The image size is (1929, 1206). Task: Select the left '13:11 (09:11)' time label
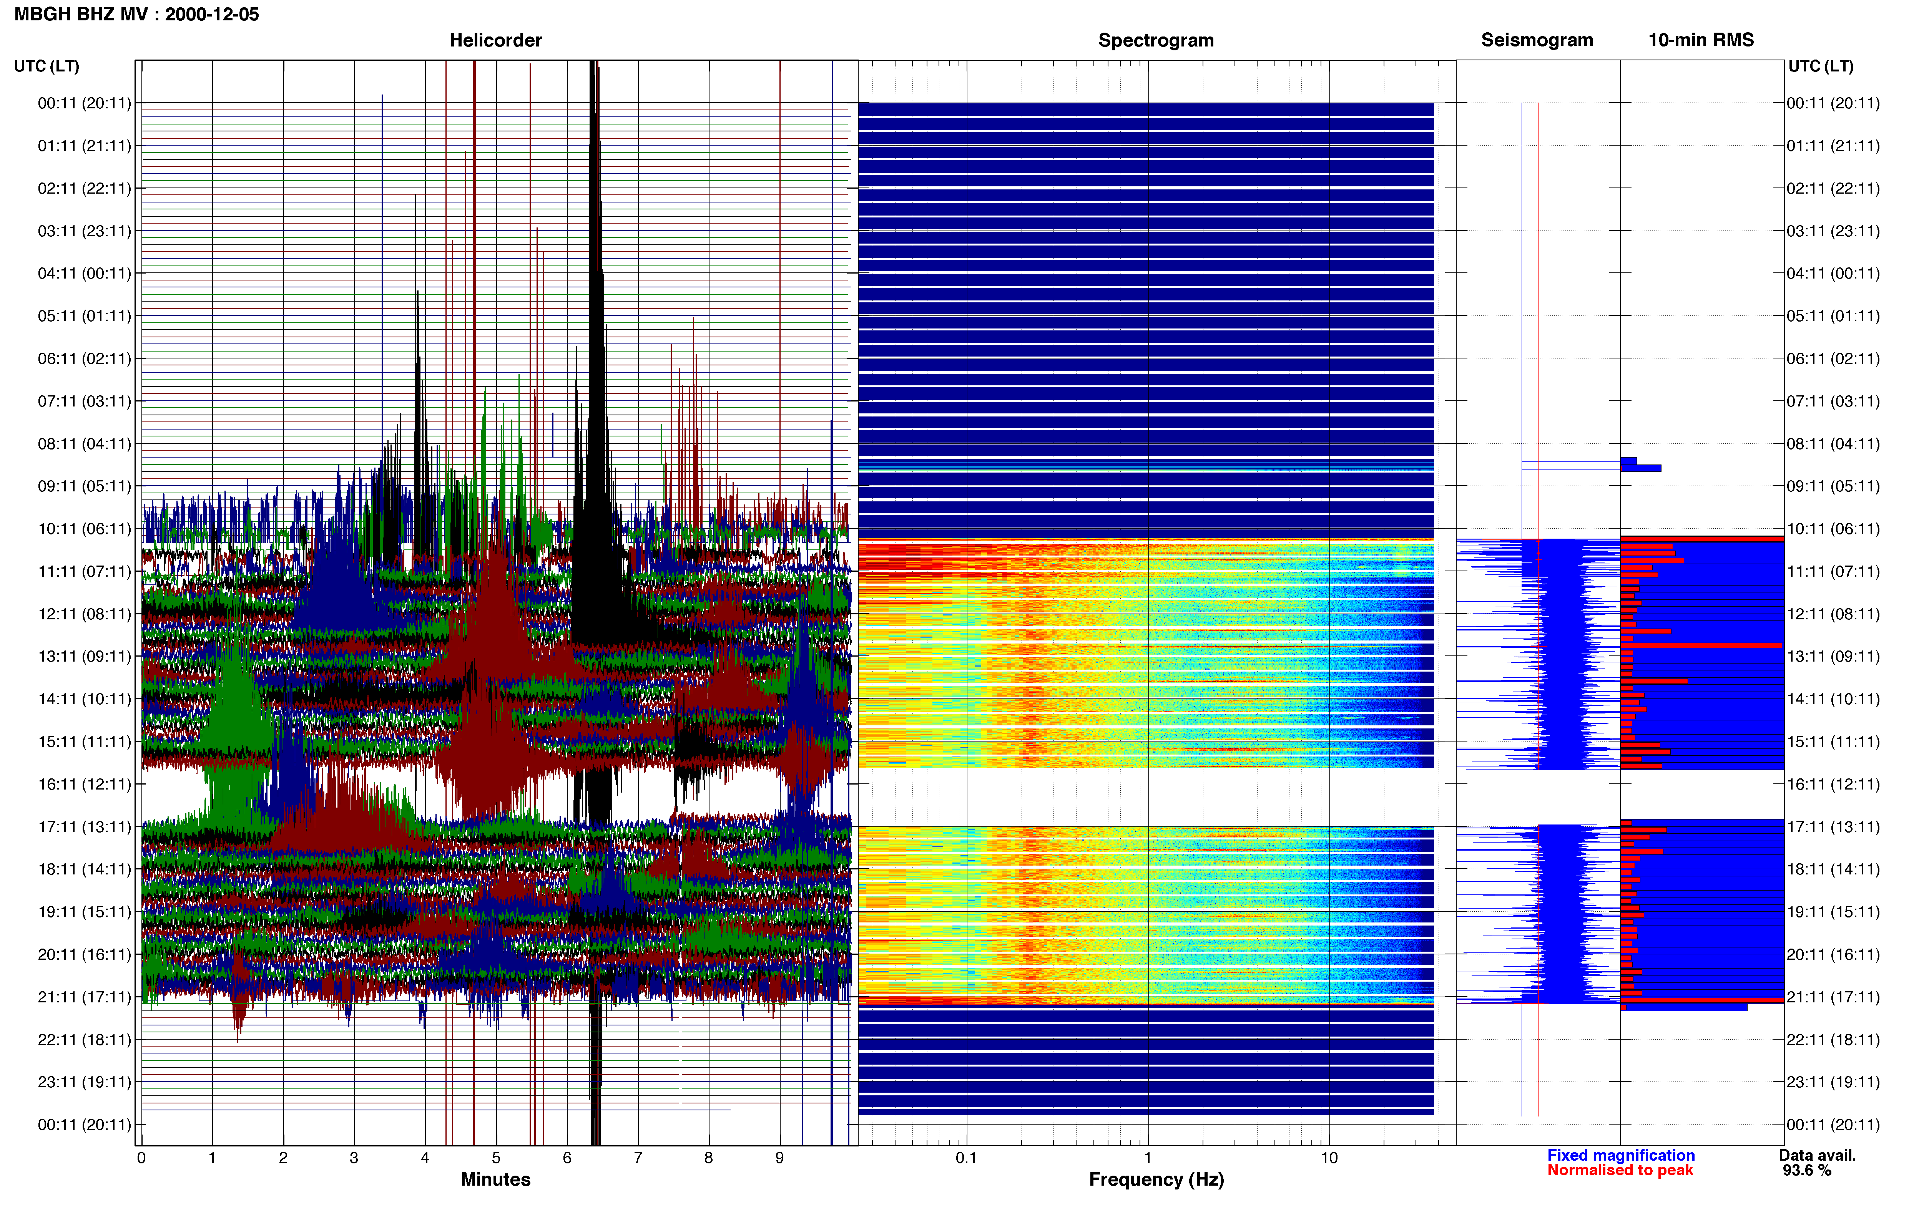85,657
